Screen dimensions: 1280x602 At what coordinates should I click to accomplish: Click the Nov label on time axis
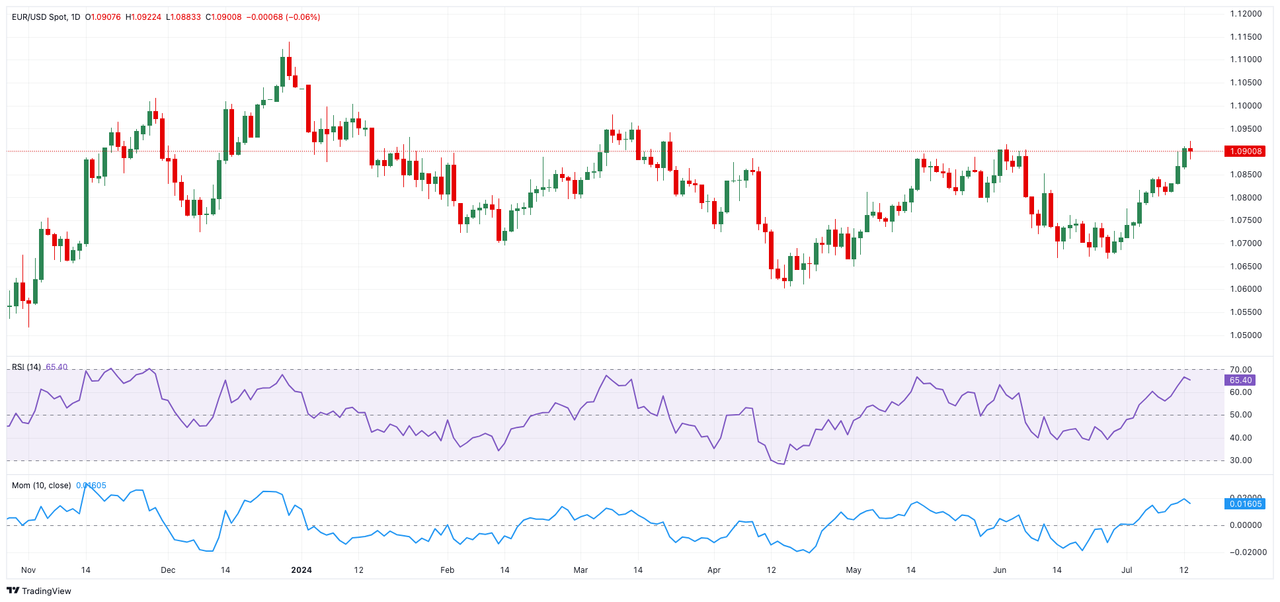pos(28,570)
